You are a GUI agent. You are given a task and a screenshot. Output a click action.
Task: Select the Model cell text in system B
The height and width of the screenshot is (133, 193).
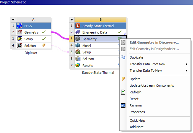(x=87, y=46)
